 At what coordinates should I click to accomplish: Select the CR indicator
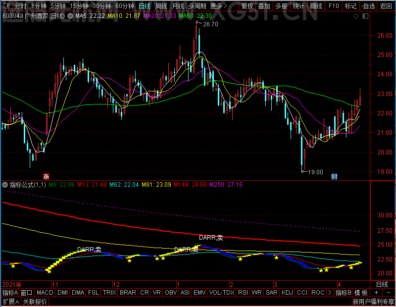[145, 293]
